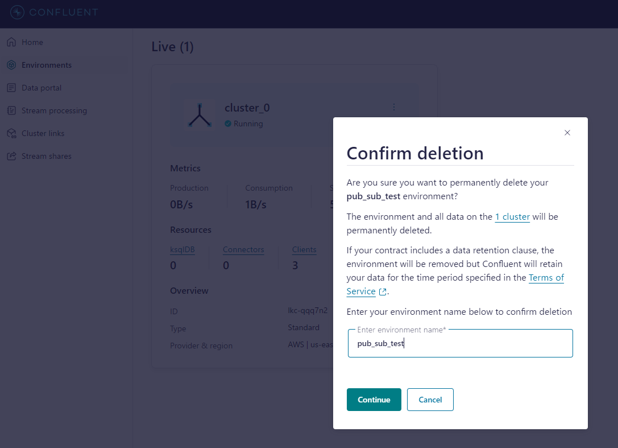This screenshot has width=618, height=448.
Task: Open Data portal in the sidebar
Action: (x=42, y=88)
